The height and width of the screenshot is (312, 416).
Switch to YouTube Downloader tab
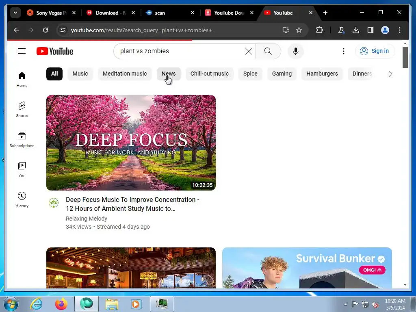225,13
